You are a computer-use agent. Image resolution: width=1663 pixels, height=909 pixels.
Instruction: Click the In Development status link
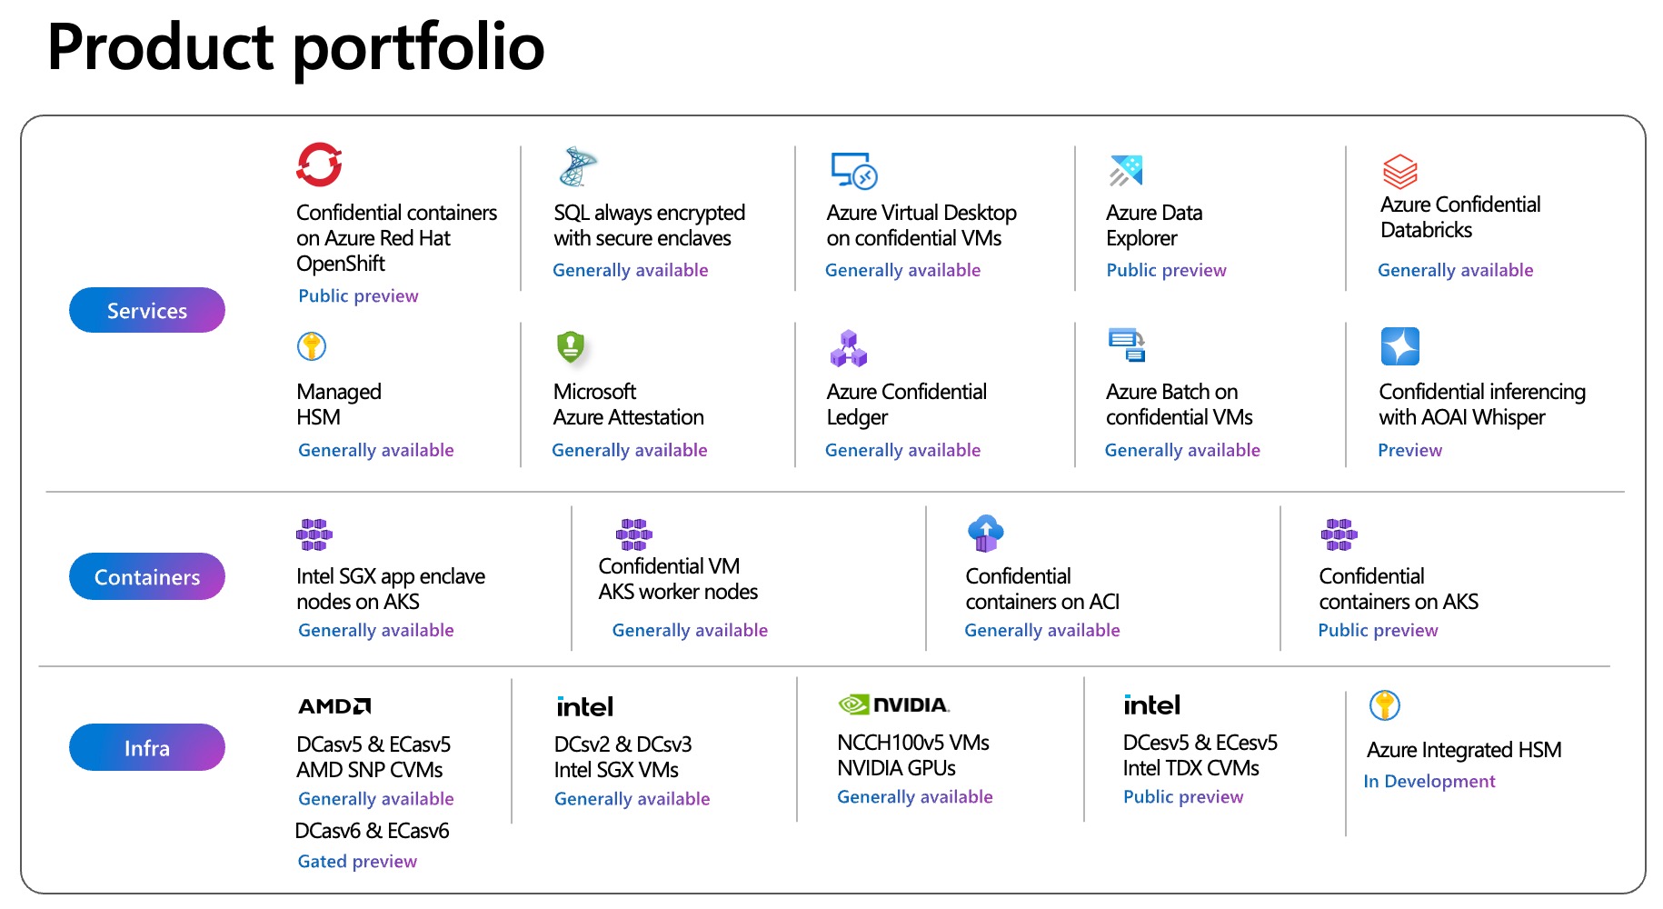tap(1429, 781)
